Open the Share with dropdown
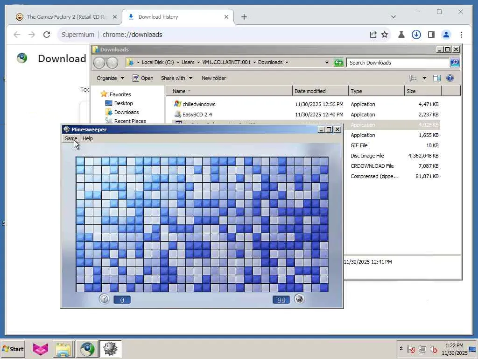Screen dimensions: 478x359 [x=176, y=78]
